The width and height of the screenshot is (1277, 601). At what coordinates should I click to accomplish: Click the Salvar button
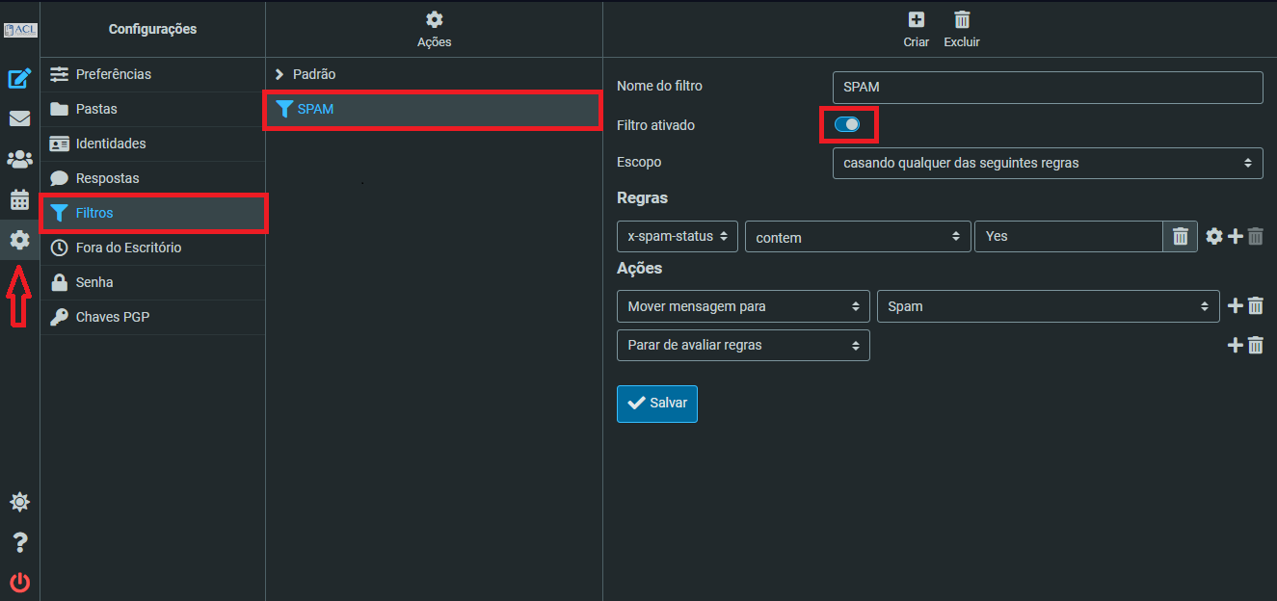point(656,404)
